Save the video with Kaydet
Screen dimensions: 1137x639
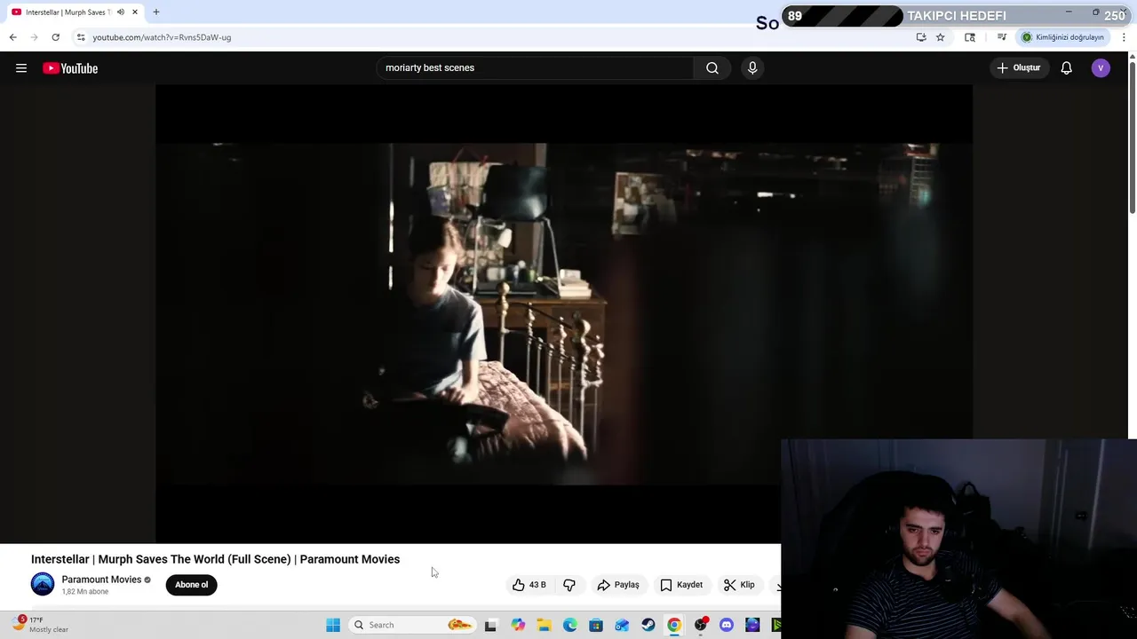(x=681, y=585)
